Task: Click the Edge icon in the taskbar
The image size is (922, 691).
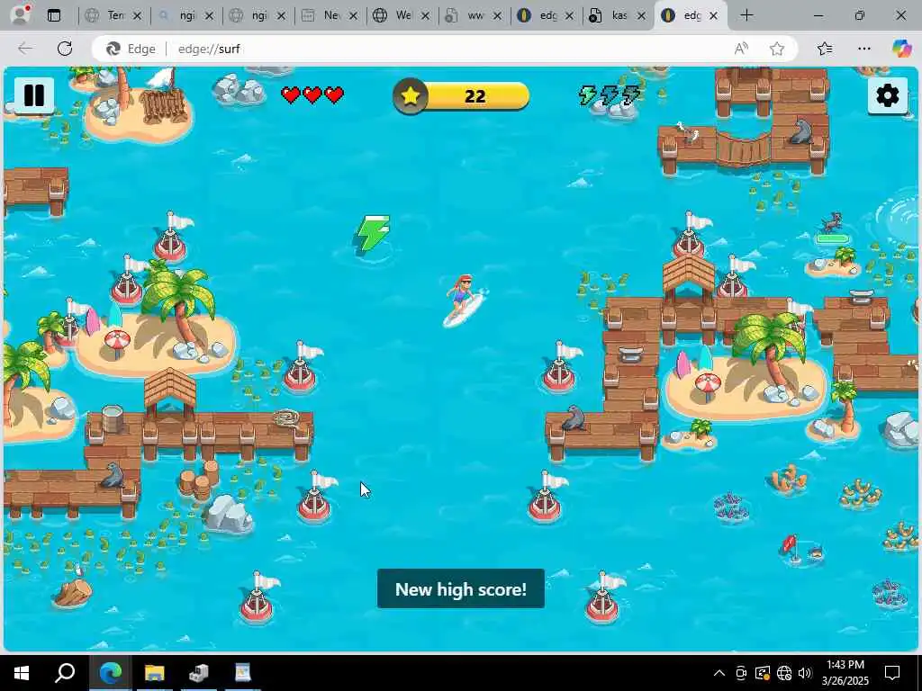Action: point(111,672)
